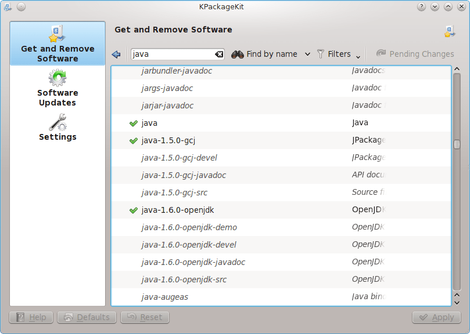
Task: Clear the search field text
Action: pyautogui.click(x=219, y=54)
